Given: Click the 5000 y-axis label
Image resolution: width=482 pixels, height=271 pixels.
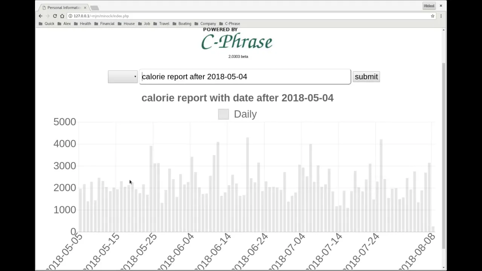Looking at the screenshot, I should point(65,122).
